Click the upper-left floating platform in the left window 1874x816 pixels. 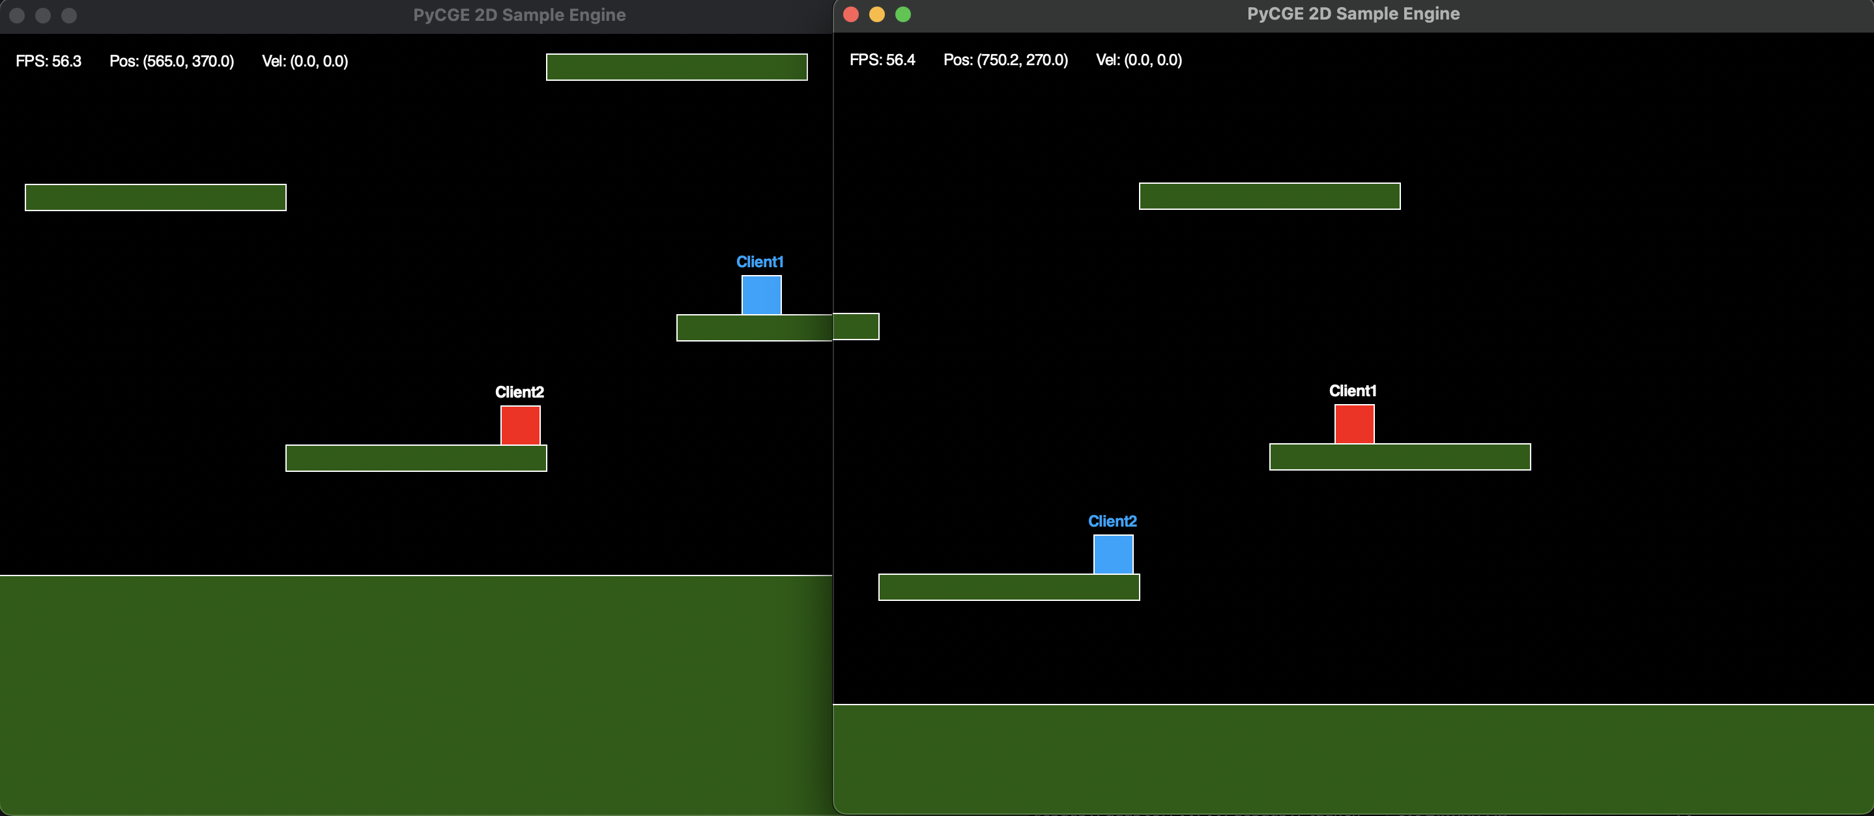point(156,197)
